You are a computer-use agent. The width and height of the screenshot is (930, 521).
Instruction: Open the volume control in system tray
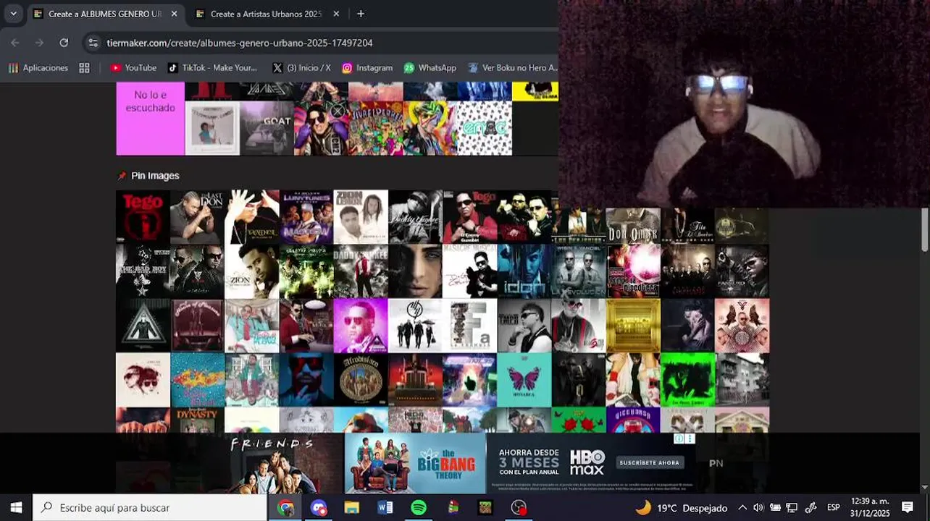[x=758, y=507]
